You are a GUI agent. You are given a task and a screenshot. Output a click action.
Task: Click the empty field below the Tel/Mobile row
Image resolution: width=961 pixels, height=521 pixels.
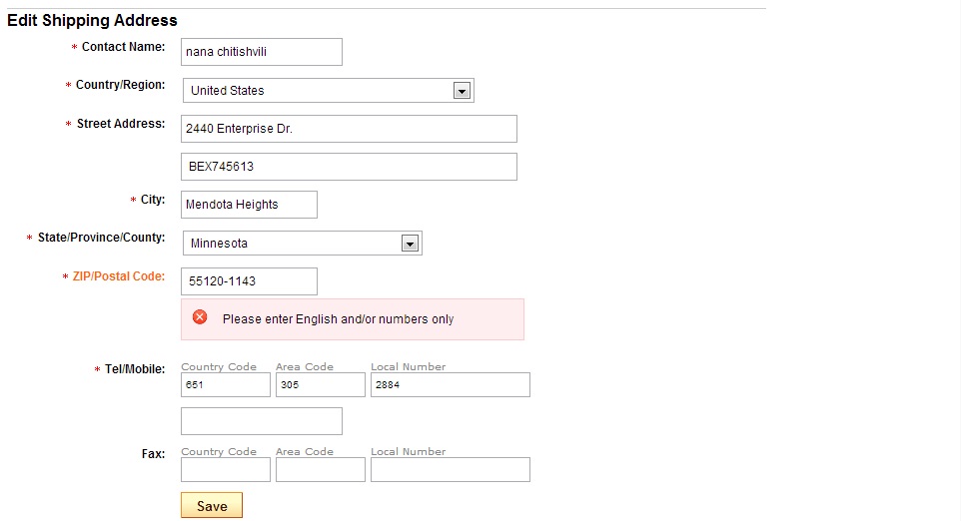coord(262,421)
